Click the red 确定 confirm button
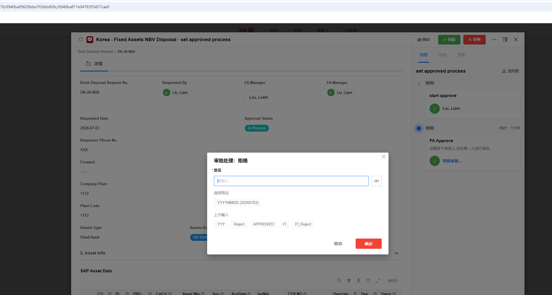The image size is (552, 295). click(x=368, y=244)
